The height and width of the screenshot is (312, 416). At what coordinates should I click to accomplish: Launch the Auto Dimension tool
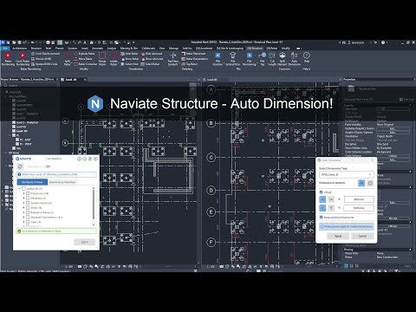(295, 59)
